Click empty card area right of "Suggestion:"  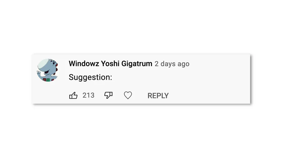182,77
